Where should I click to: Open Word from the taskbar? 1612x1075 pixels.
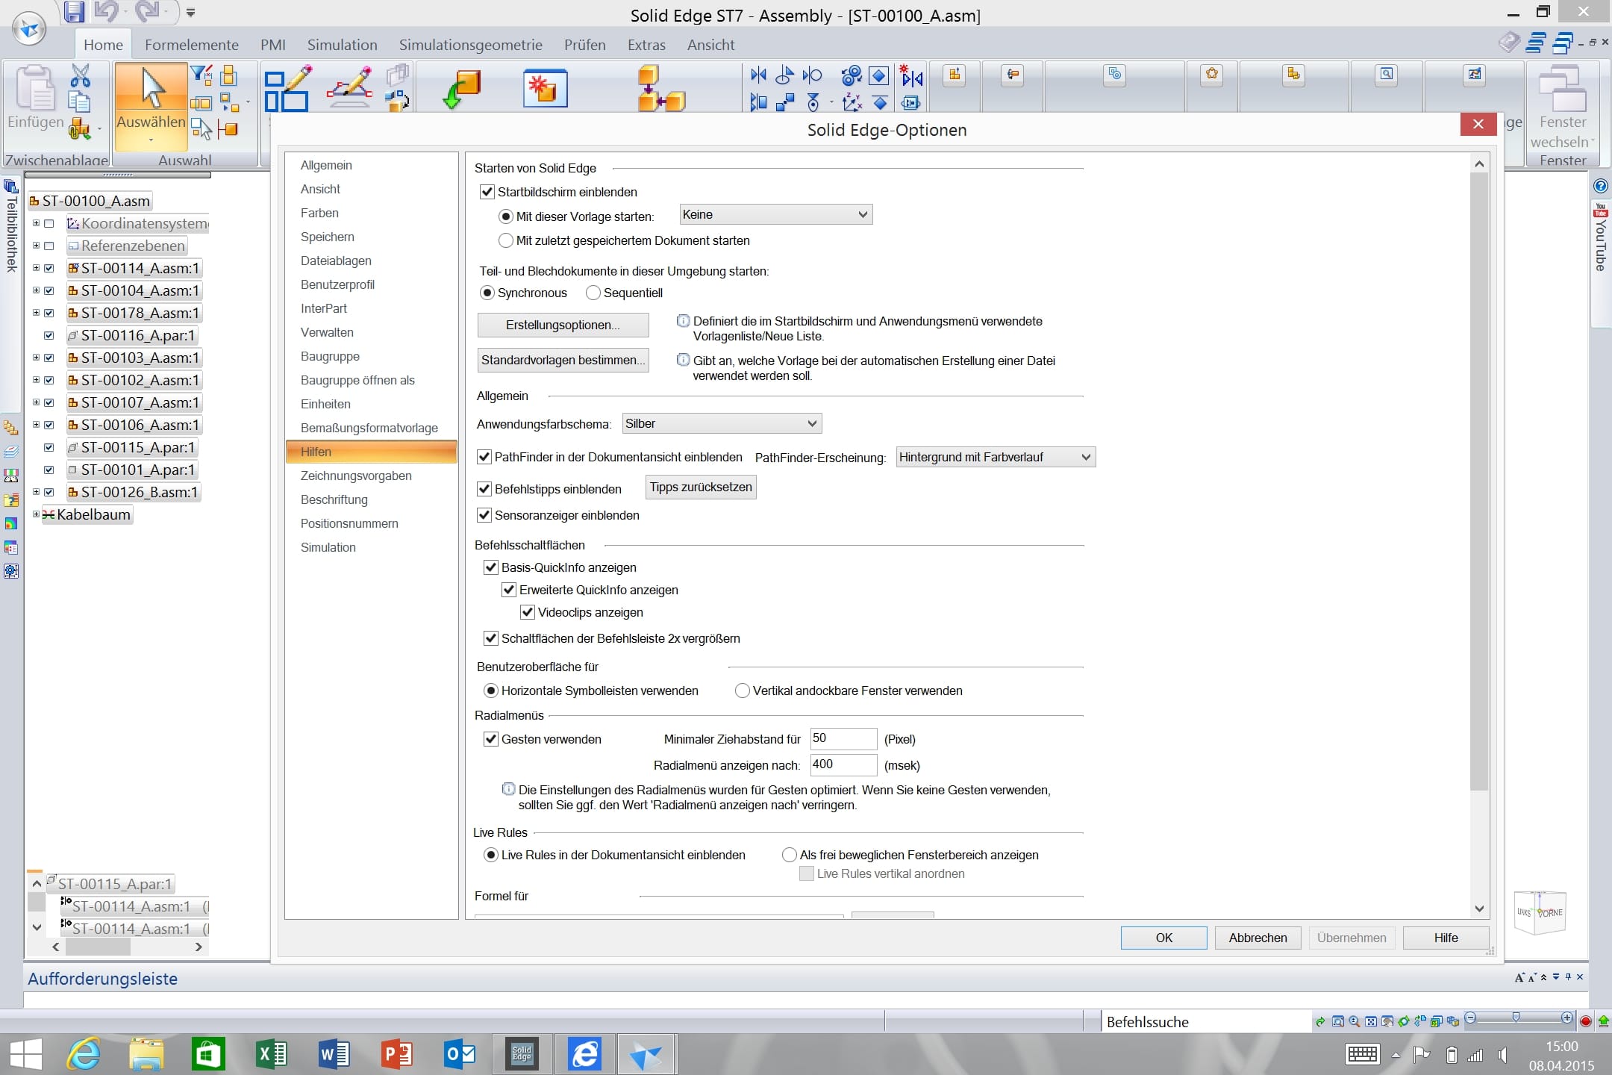click(334, 1054)
